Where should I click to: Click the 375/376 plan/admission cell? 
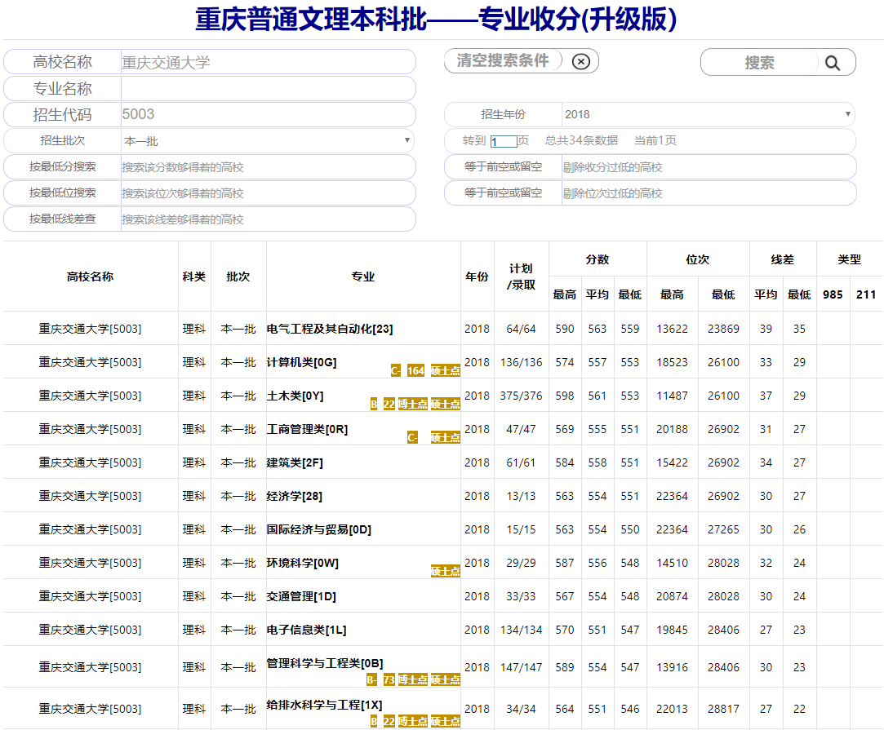coord(521,396)
